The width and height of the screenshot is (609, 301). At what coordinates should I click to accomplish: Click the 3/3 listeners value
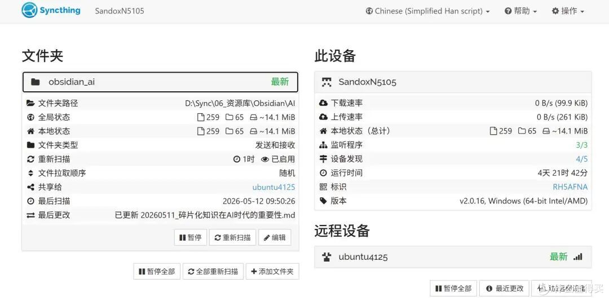pyautogui.click(x=582, y=145)
